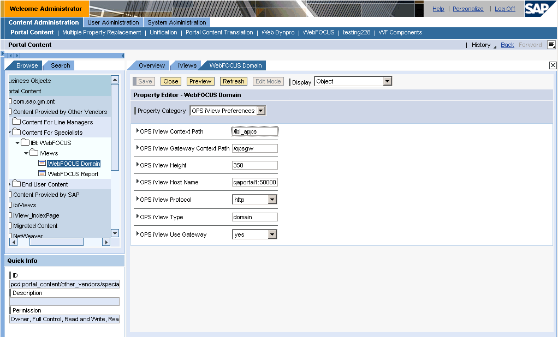Switch to the Search tab
Image resolution: width=558 pixels, height=337 pixels.
click(60, 65)
